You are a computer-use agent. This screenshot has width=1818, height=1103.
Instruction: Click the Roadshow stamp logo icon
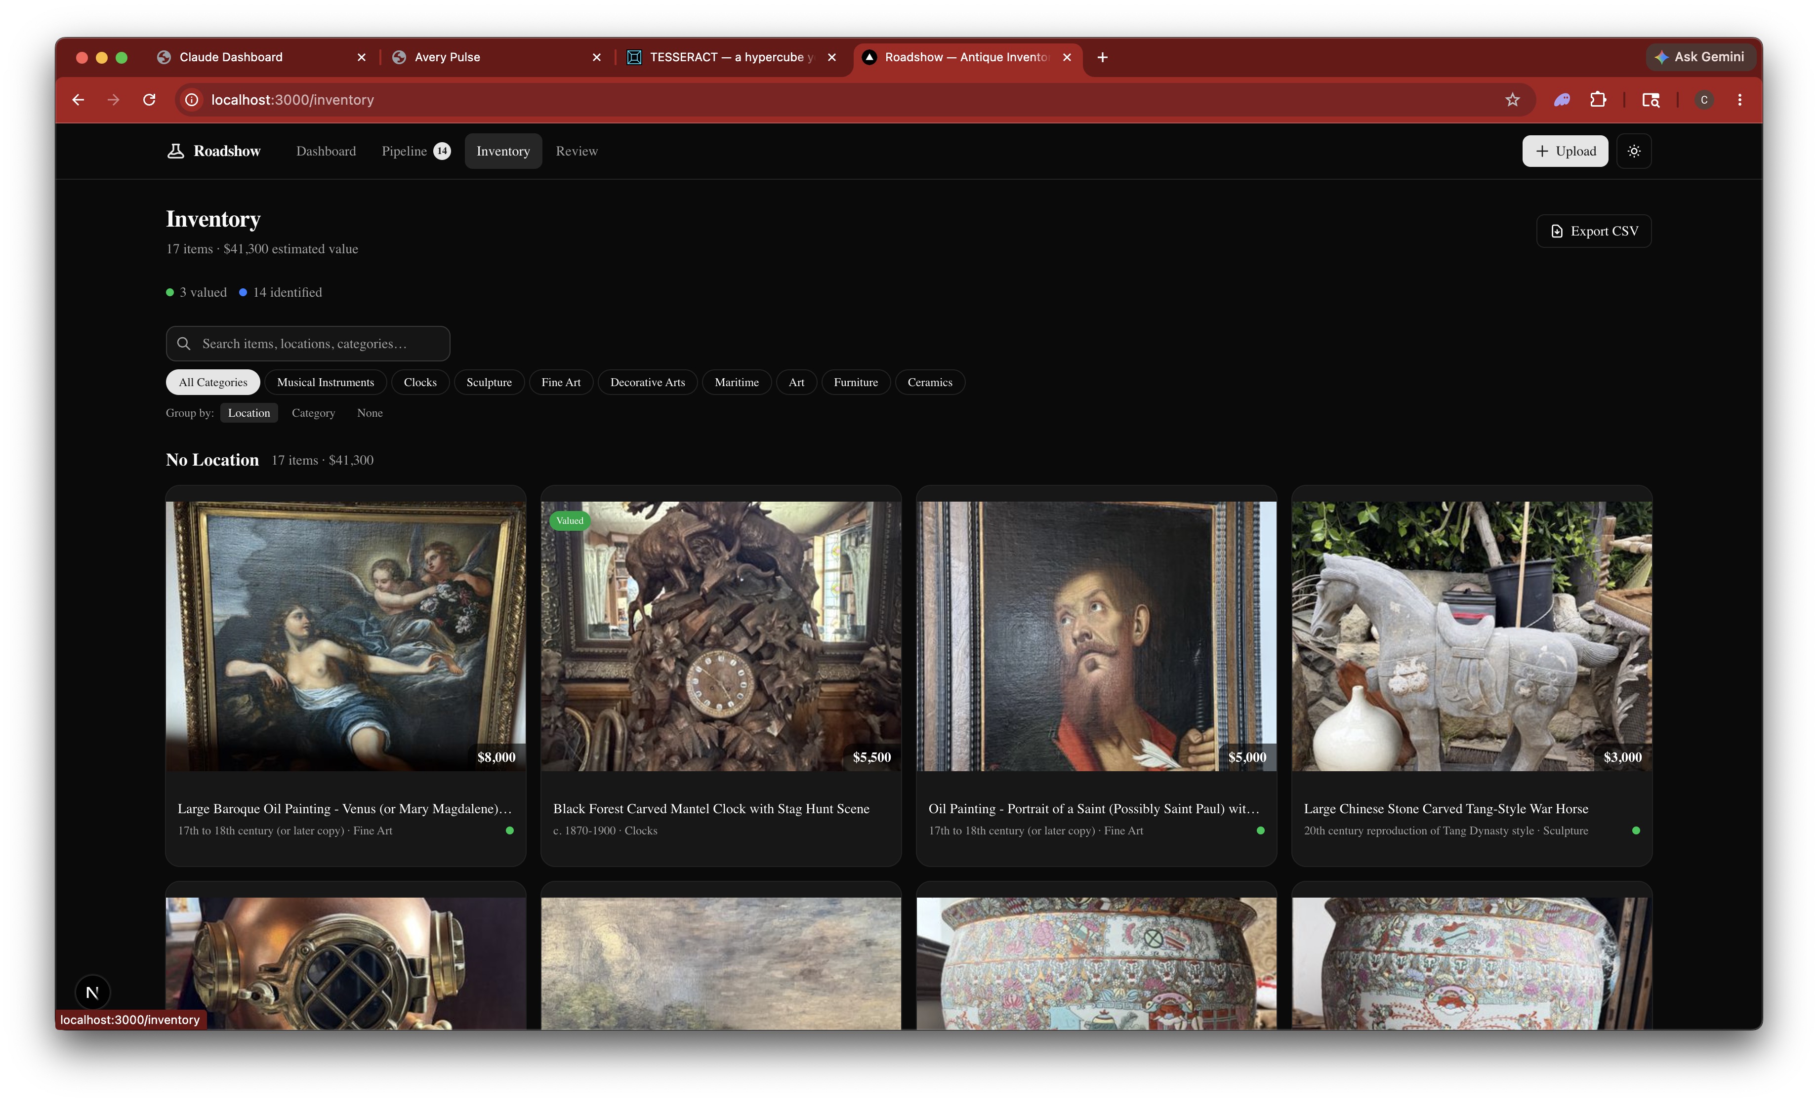click(175, 151)
